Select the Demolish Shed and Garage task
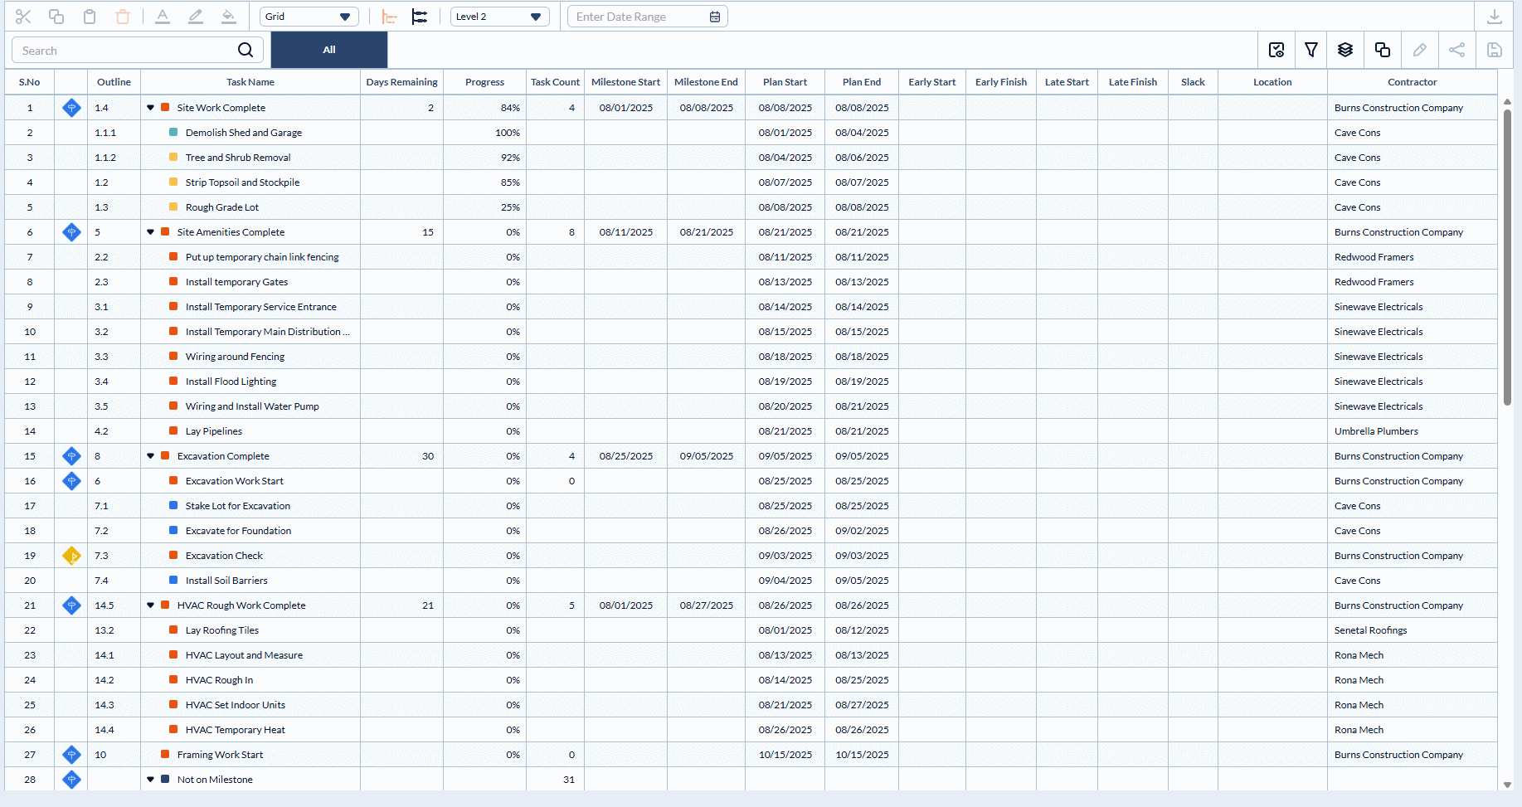The height and width of the screenshot is (807, 1522). (x=244, y=133)
